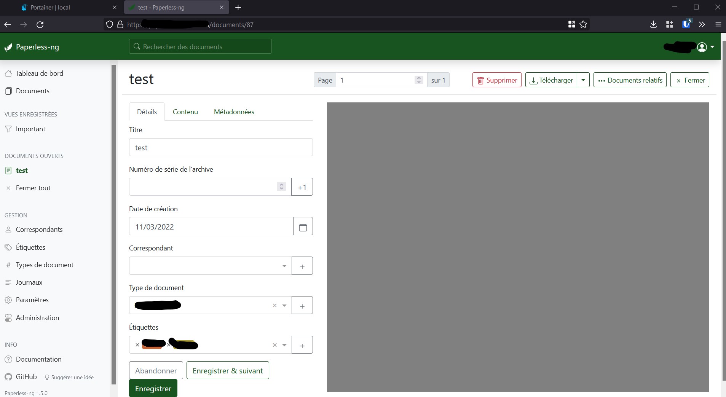Image resolution: width=726 pixels, height=397 pixels.
Task: Open Paperless-ng Paramètres
Action: coord(32,300)
